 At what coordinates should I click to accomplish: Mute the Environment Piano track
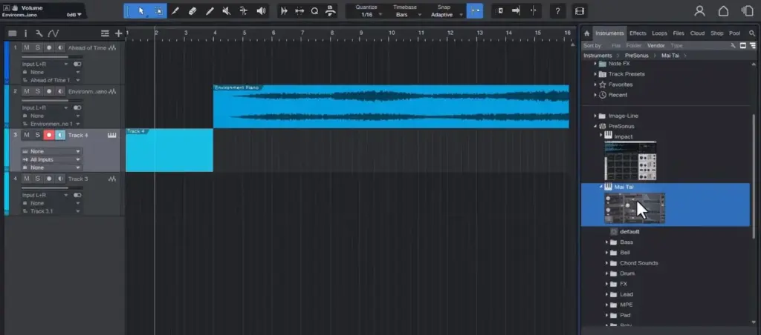pyautogui.click(x=27, y=91)
